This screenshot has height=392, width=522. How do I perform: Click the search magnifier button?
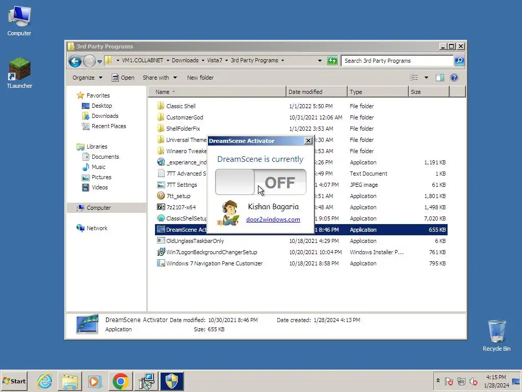459,61
